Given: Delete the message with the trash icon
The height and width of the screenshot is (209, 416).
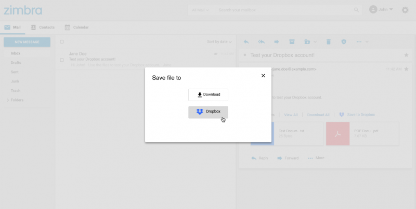Looking at the screenshot, I should (329, 42).
